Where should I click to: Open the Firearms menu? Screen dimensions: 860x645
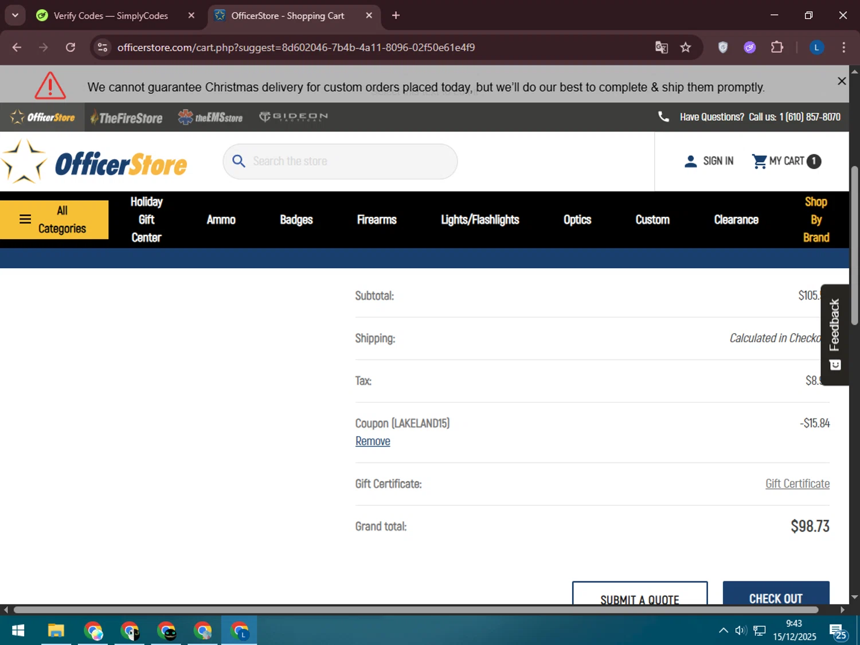click(x=377, y=220)
